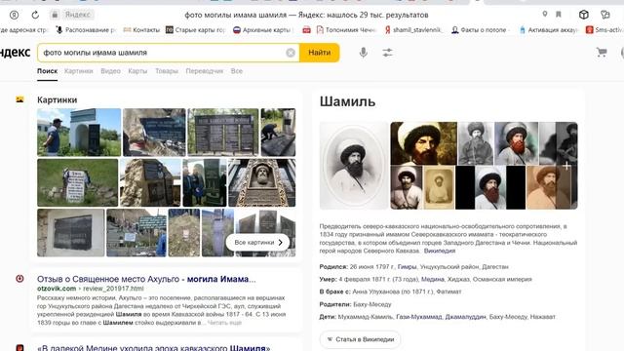
Task: View site security lock icon
Action: (55, 15)
